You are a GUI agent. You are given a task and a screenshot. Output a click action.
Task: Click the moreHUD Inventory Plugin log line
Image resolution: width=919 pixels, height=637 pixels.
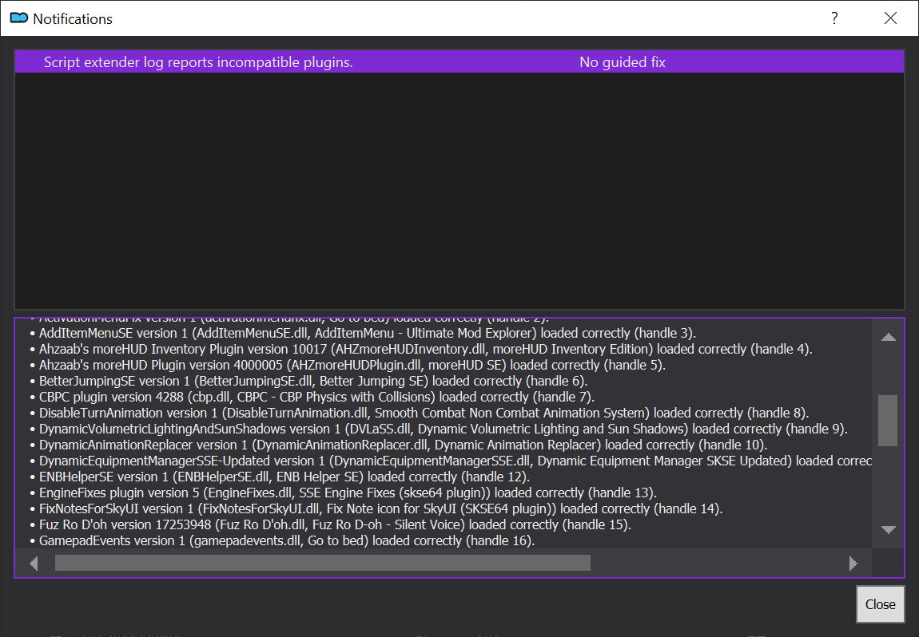[x=421, y=349]
